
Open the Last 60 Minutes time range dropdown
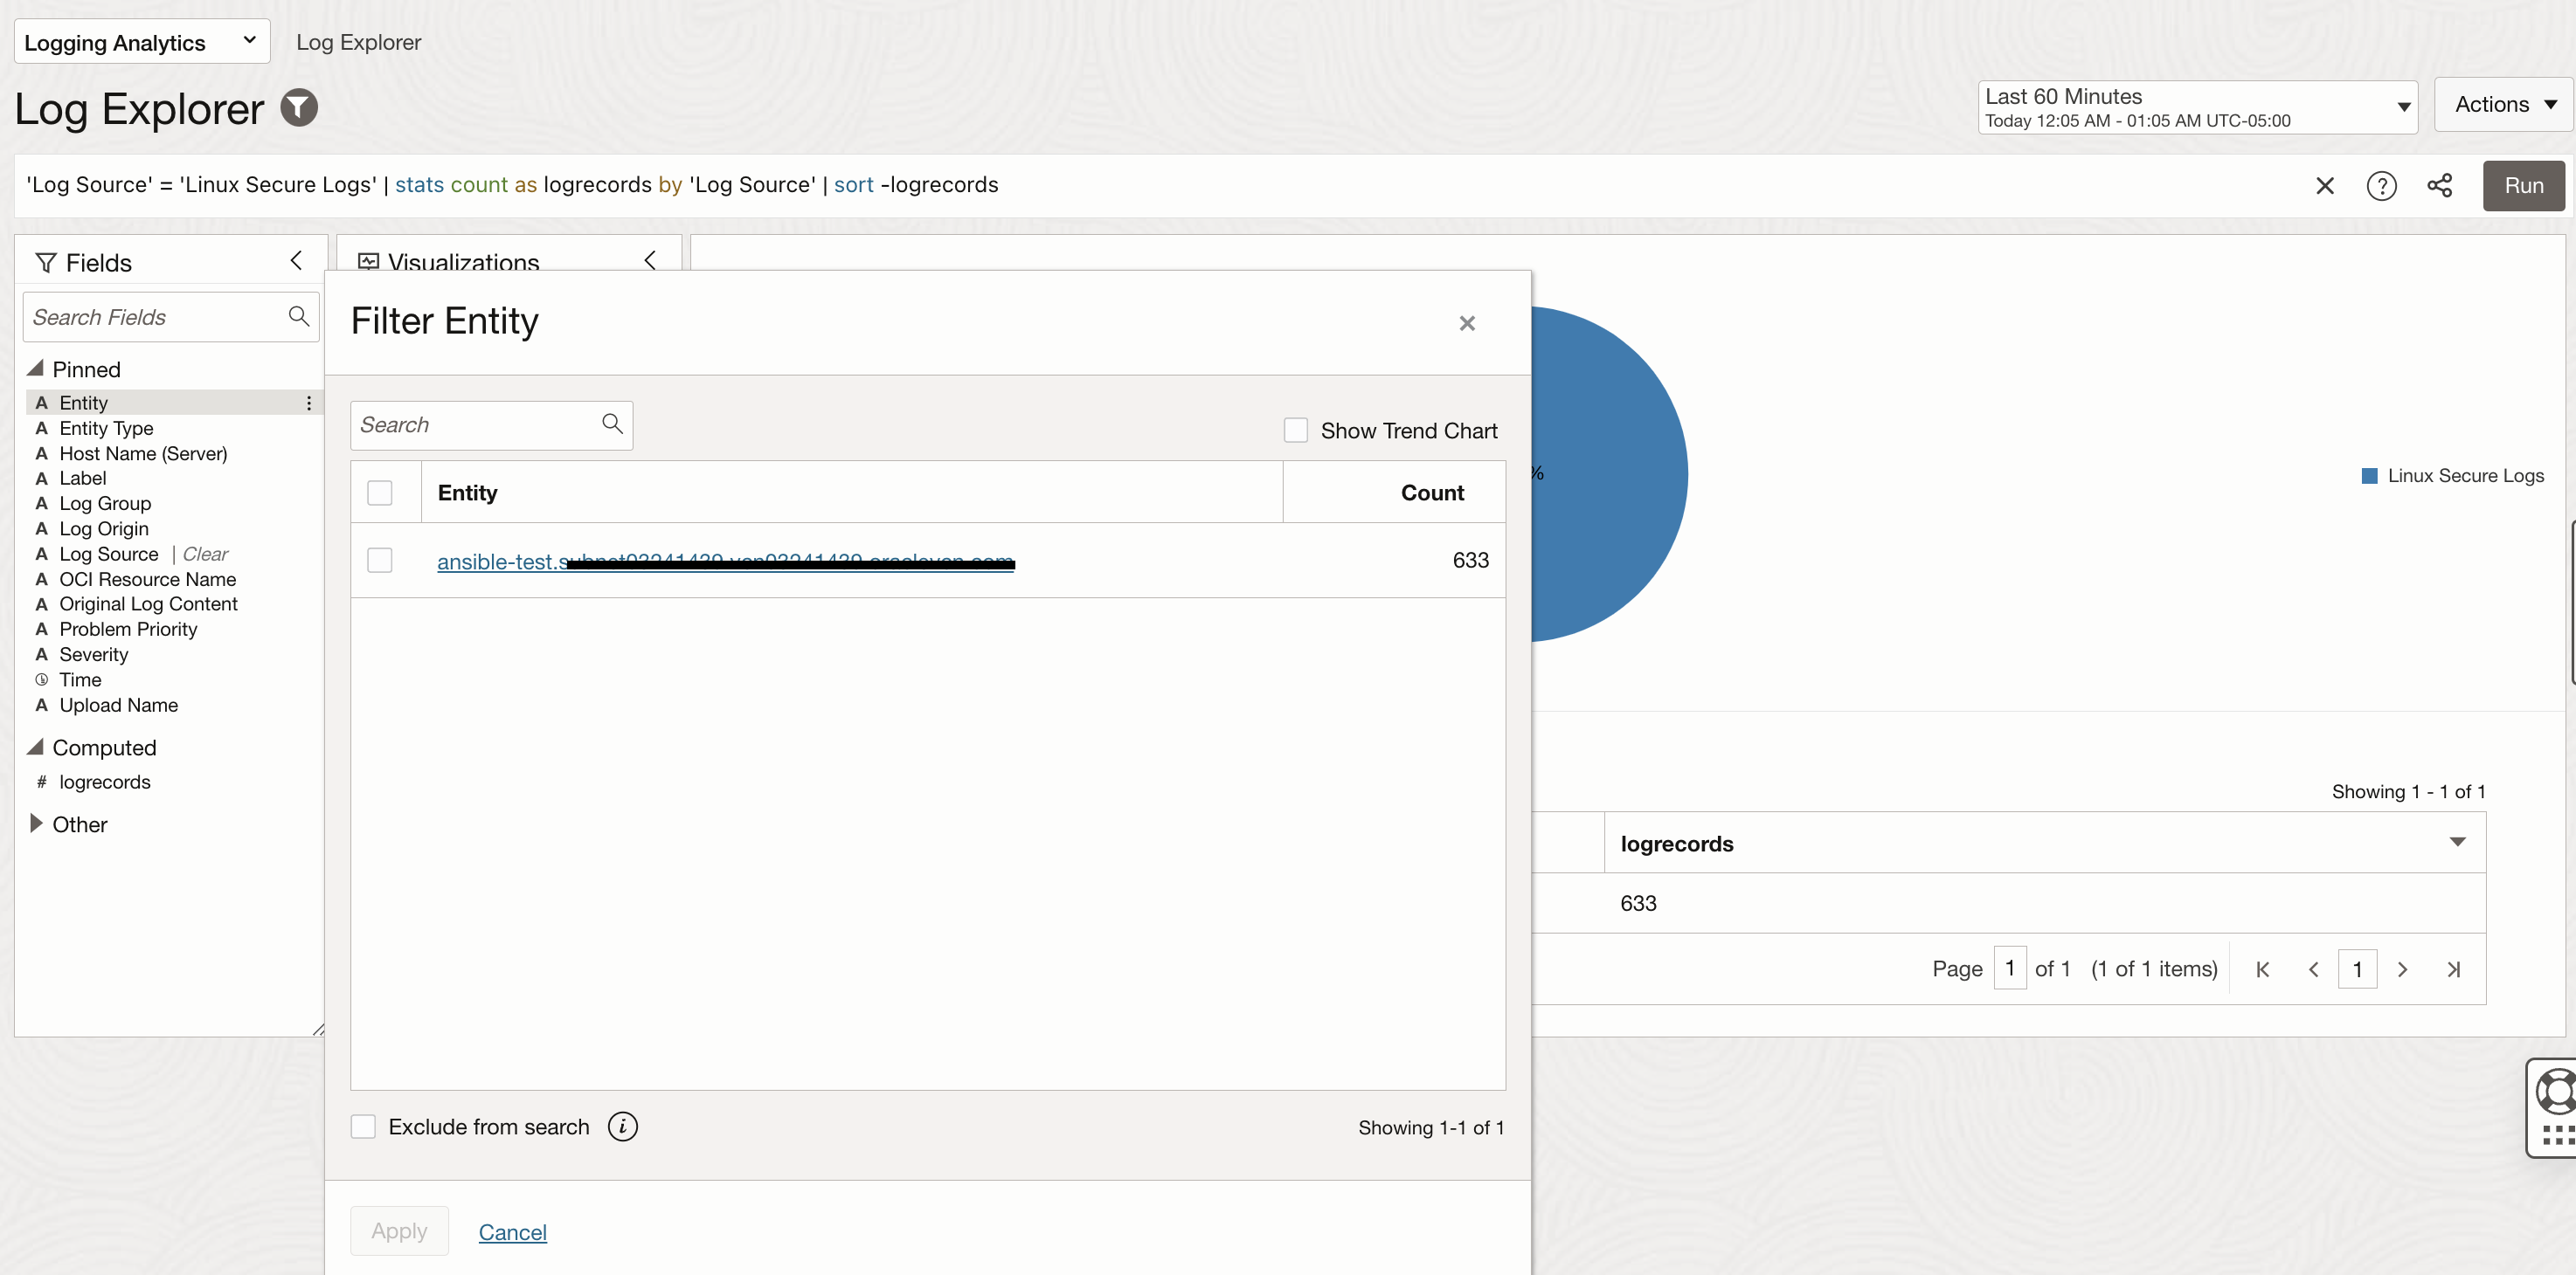click(x=2196, y=107)
